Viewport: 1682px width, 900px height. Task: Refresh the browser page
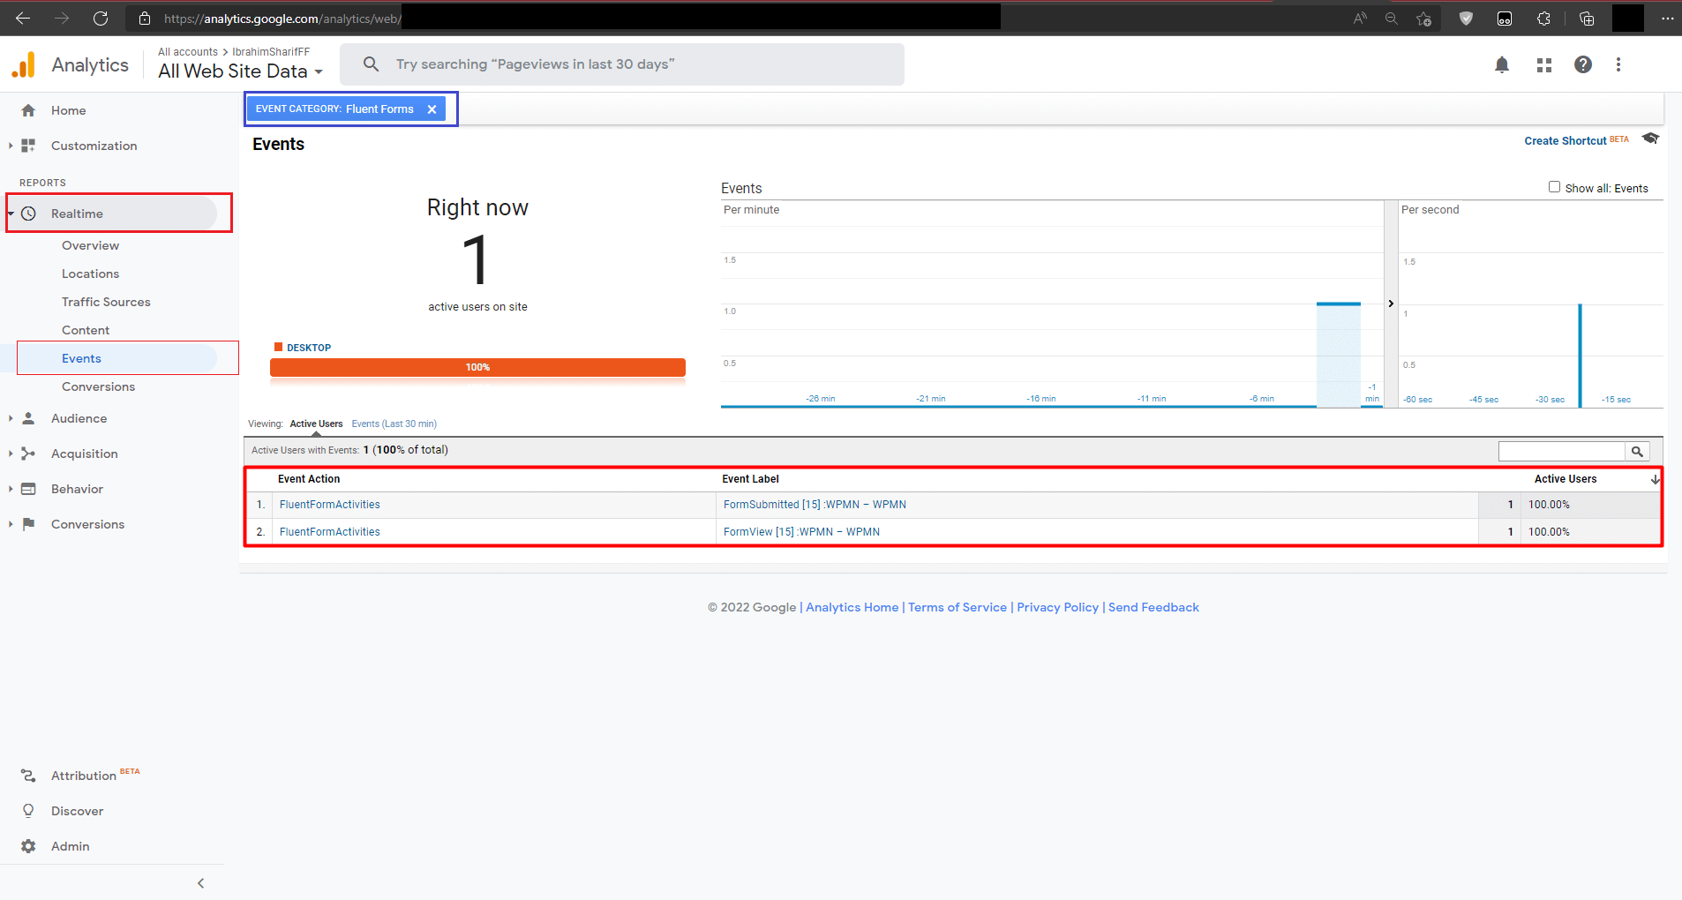click(101, 18)
